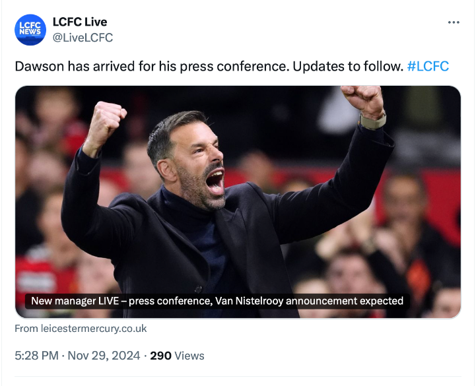The height and width of the screenshot is (386, 476).
Task: Click the wristwatch on the raised arm
Action: pos(374,120)
